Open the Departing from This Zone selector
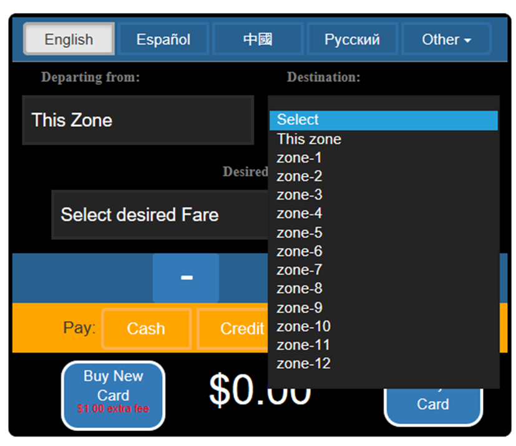516x446 pixels. (138, 120)
